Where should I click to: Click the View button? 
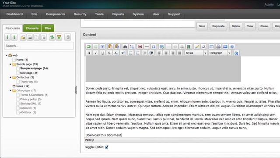tap(250, 26)
